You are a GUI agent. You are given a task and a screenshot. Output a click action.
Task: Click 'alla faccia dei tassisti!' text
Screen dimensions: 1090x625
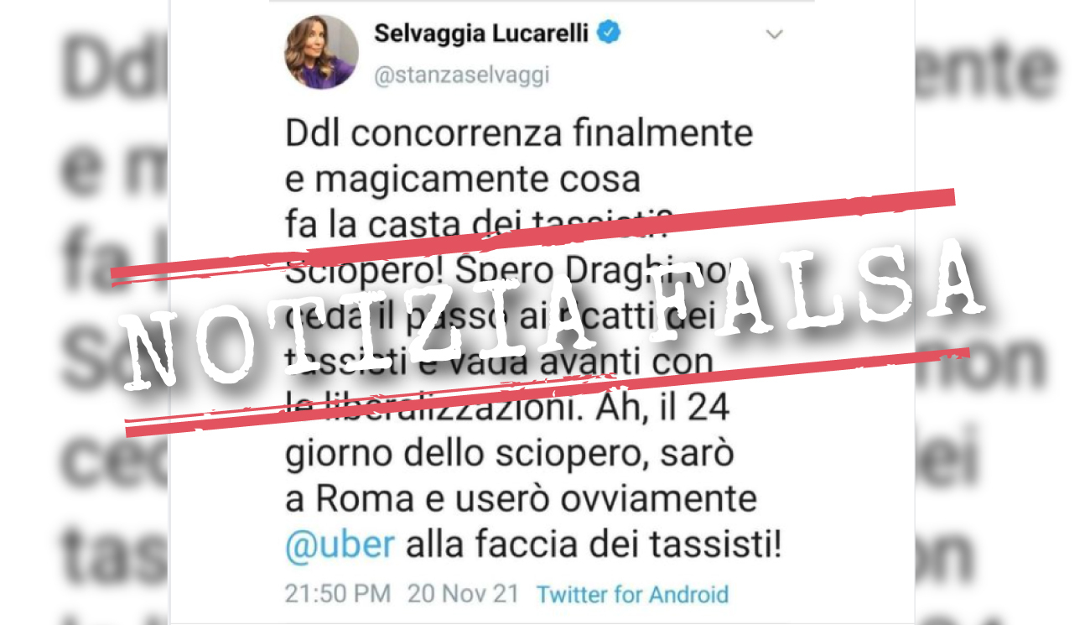594,545
